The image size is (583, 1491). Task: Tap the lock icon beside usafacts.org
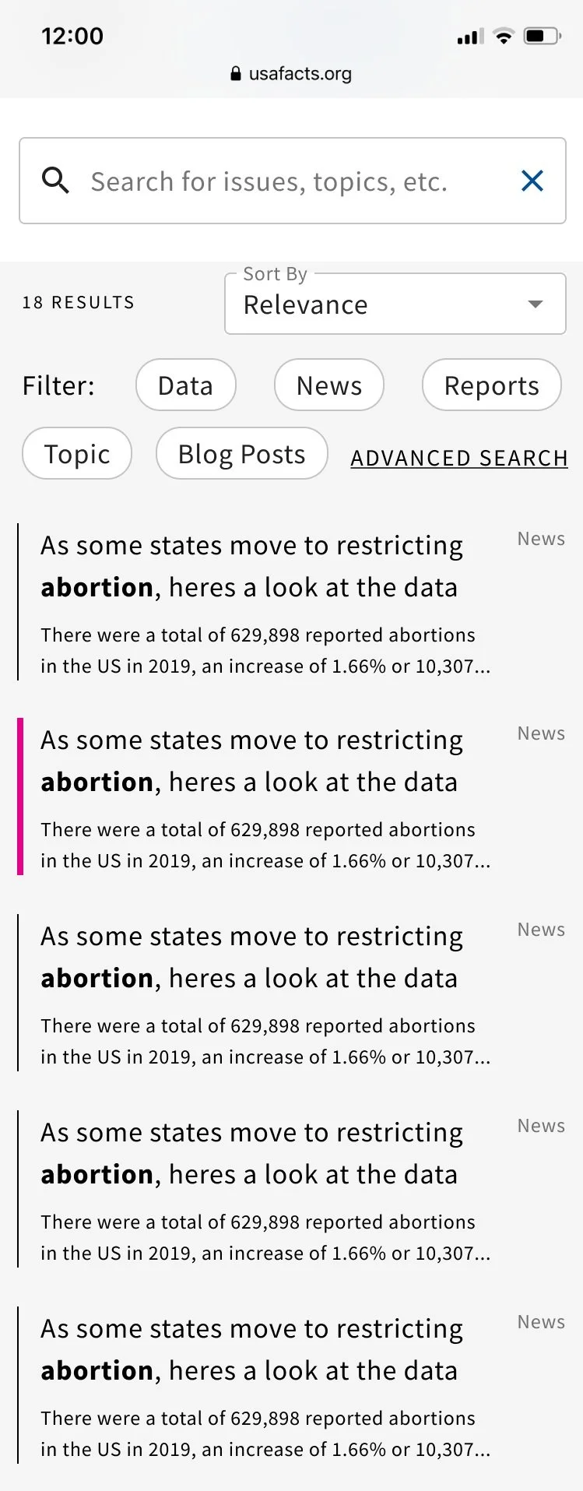tap(236, 74)
